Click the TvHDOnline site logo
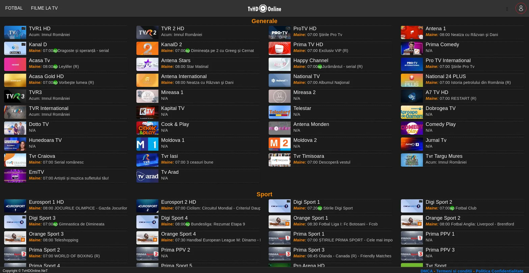 coord(264,8)
